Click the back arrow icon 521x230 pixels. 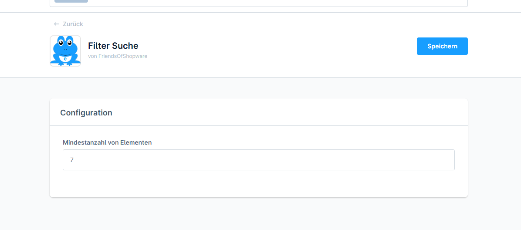pyautogui.click(x=57, y=24)
